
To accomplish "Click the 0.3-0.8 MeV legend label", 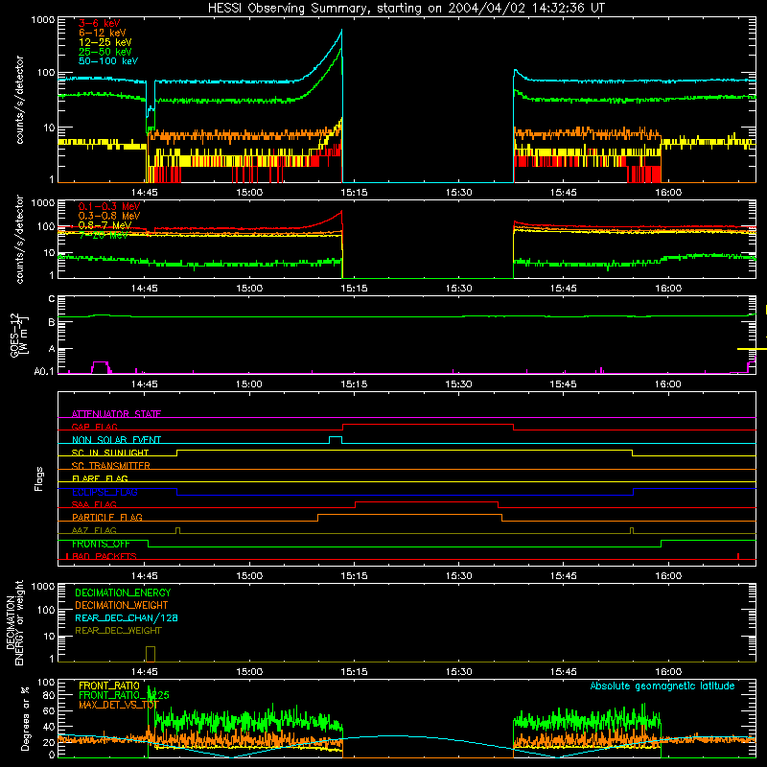I will (109, 216).
